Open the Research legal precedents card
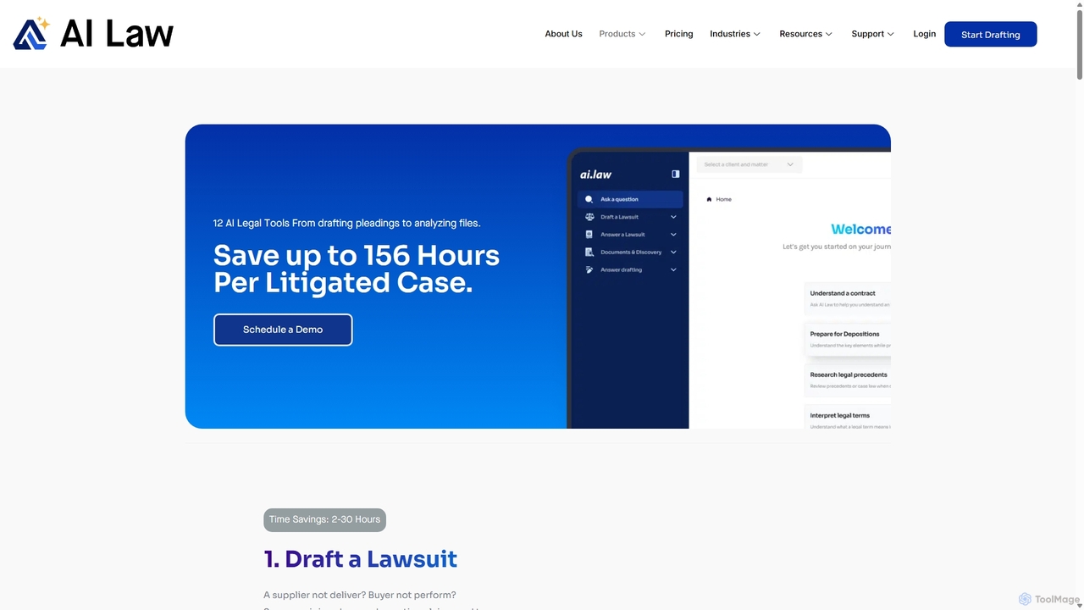The image size is (1084, 610). coord(847,380)
